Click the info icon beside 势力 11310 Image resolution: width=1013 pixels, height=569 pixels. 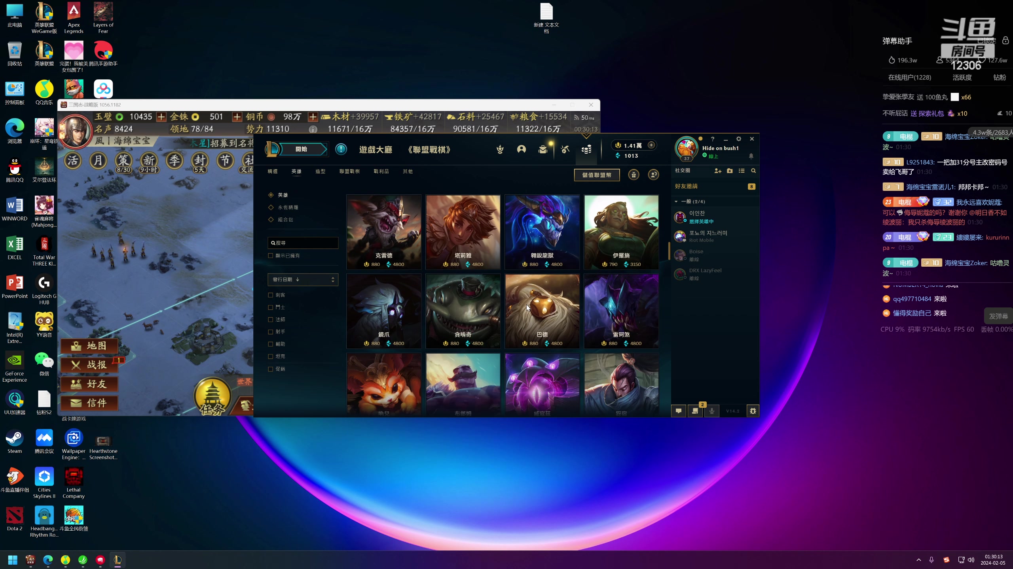pos(313,129)
